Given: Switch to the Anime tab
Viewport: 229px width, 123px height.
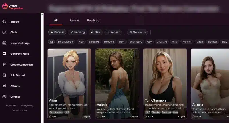Looking at the screenshot, I should (74, 20).
